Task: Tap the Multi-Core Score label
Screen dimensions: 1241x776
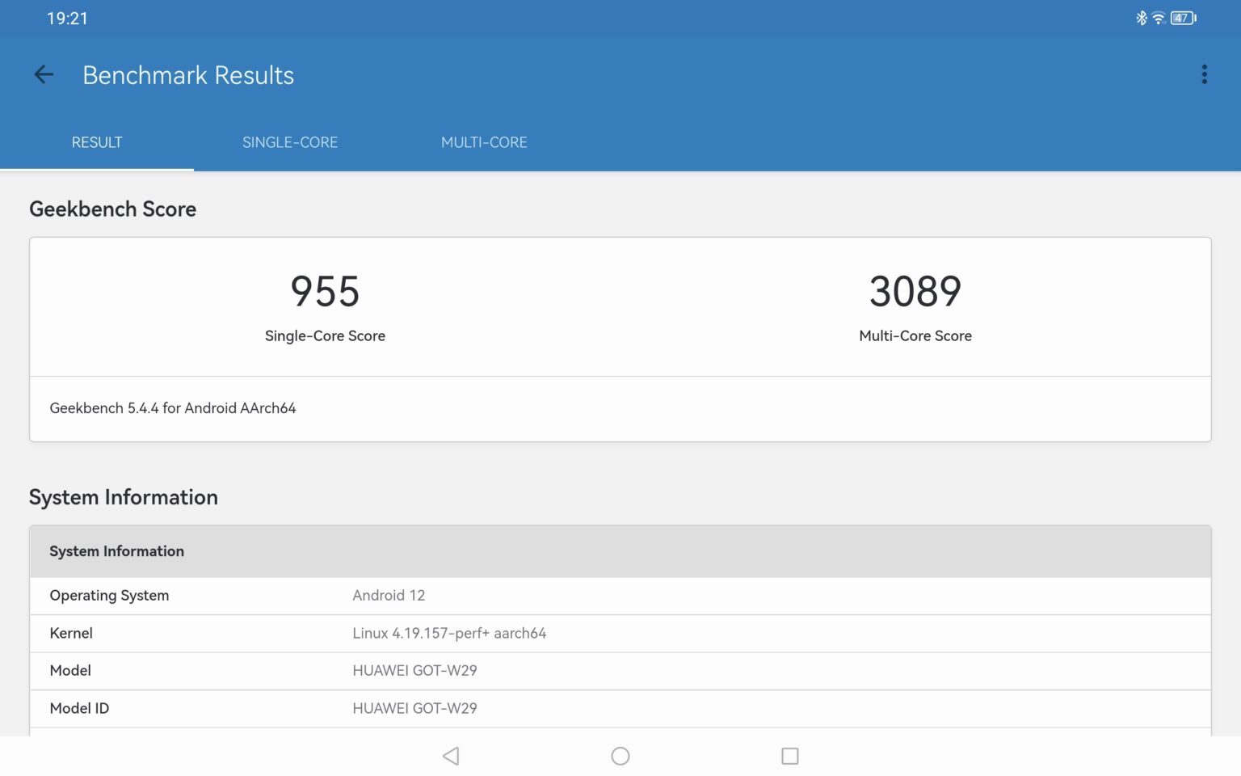Action: (915, 335)
